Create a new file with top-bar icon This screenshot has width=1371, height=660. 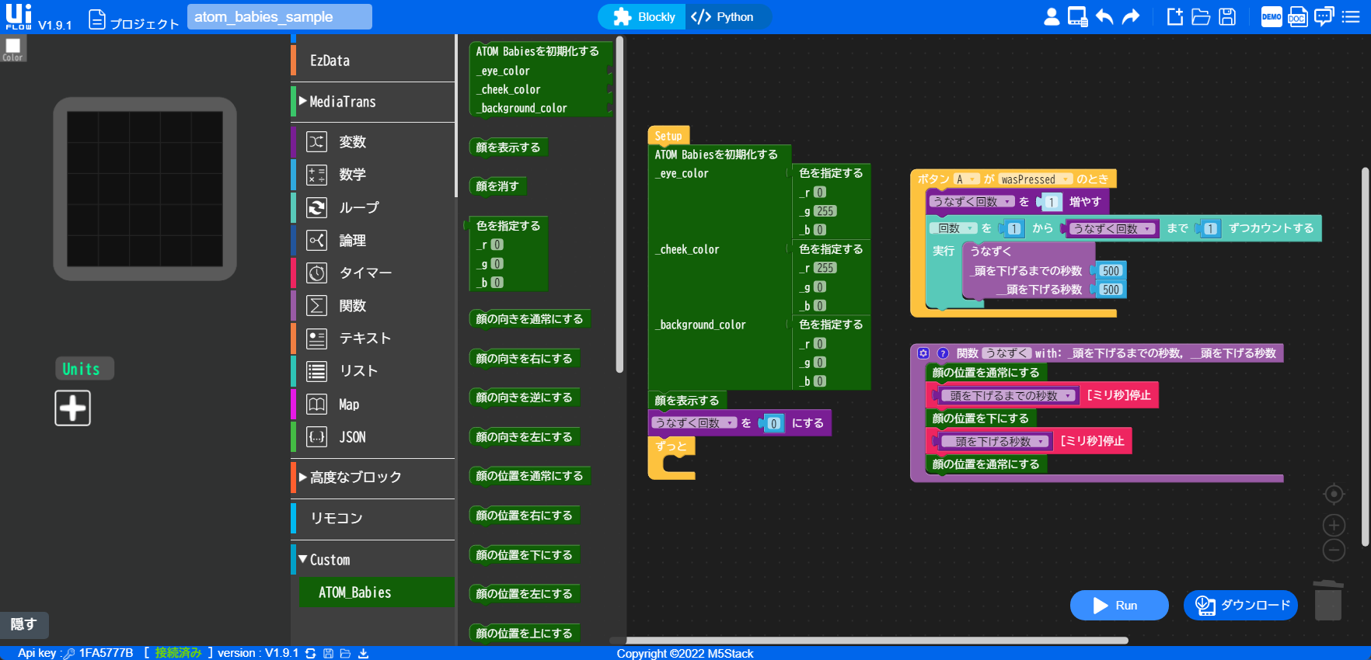(x=1175, y=17)
